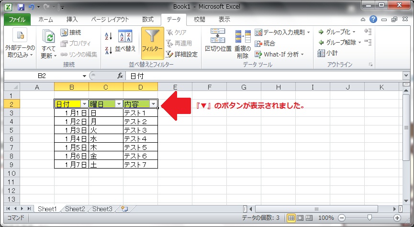Click 重複の削除 remove duplicates icon
414x227 pixels.
click(243, 36)
